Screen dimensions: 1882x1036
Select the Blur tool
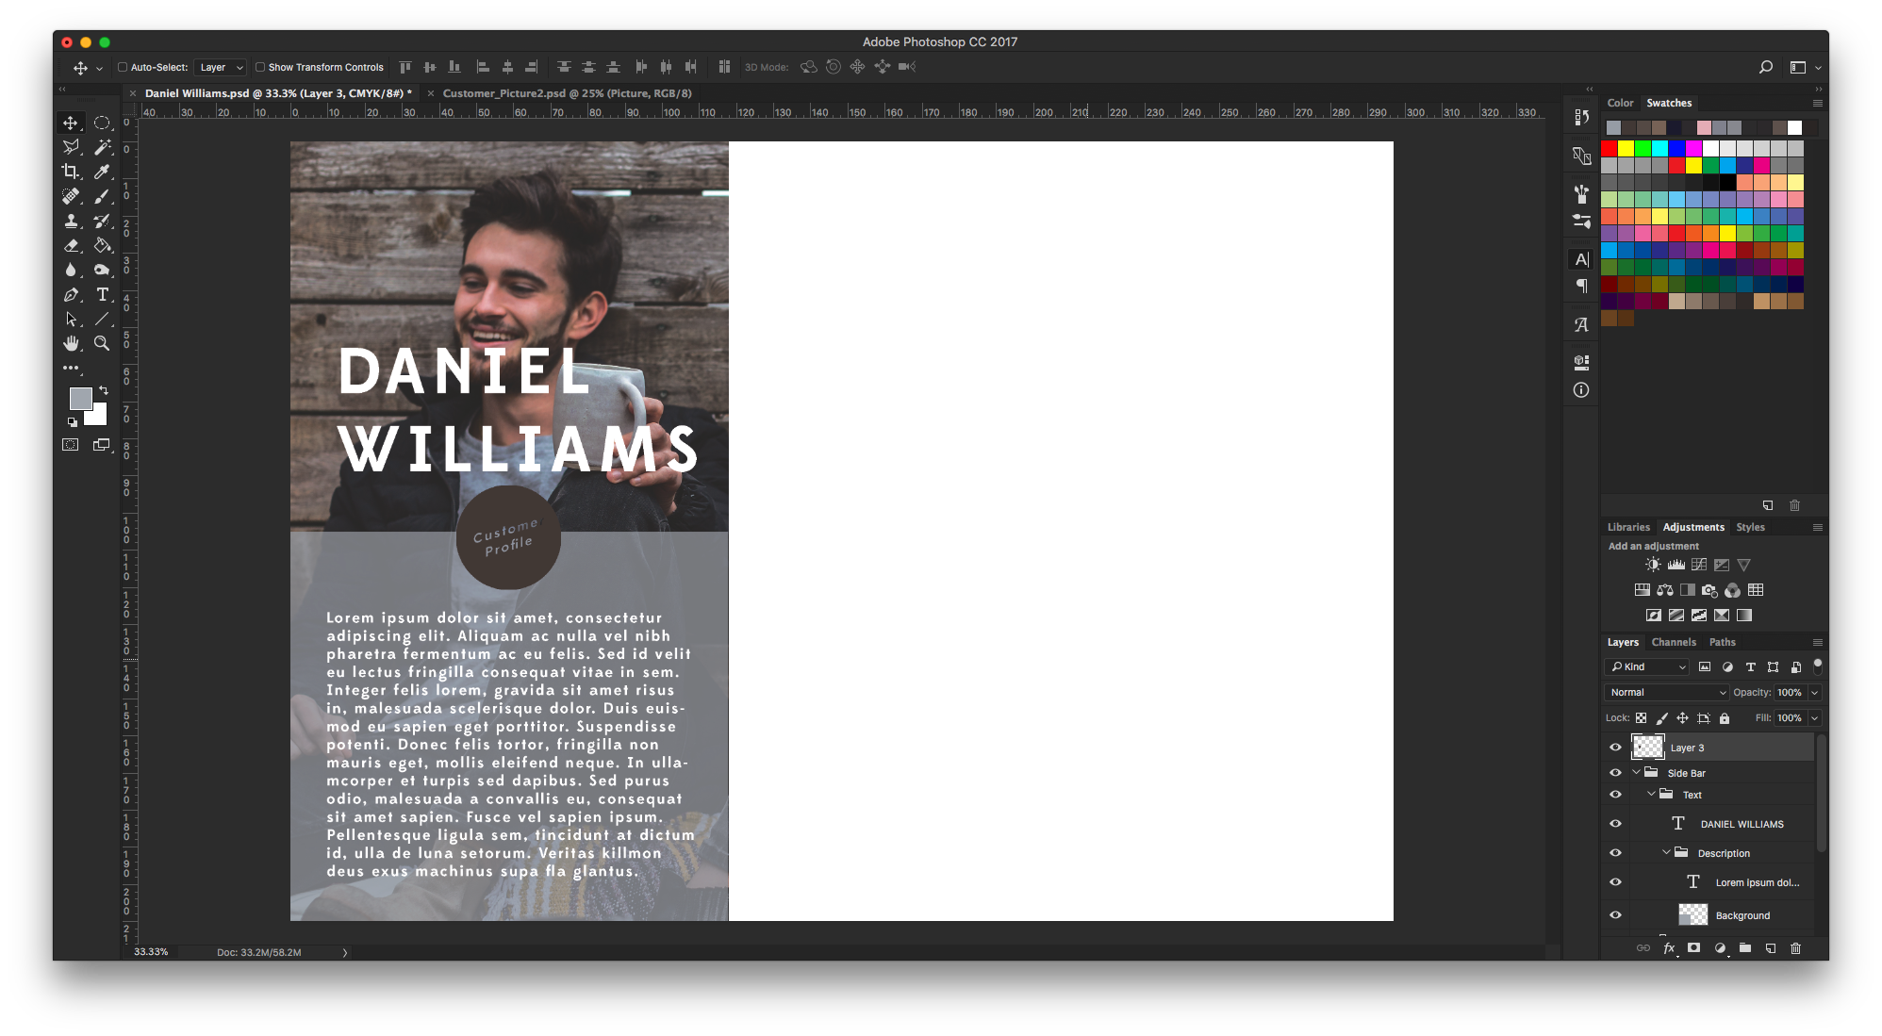71,270
